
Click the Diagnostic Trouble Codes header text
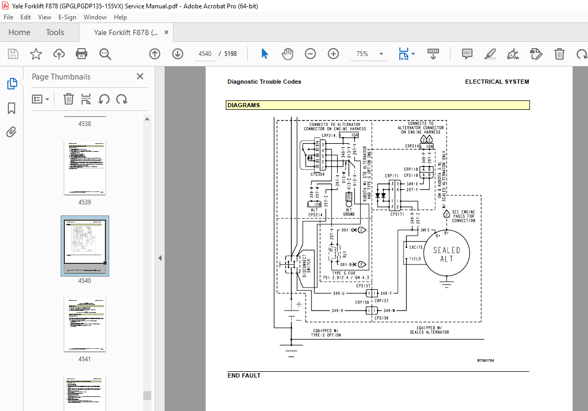click(x=264, y=82)
